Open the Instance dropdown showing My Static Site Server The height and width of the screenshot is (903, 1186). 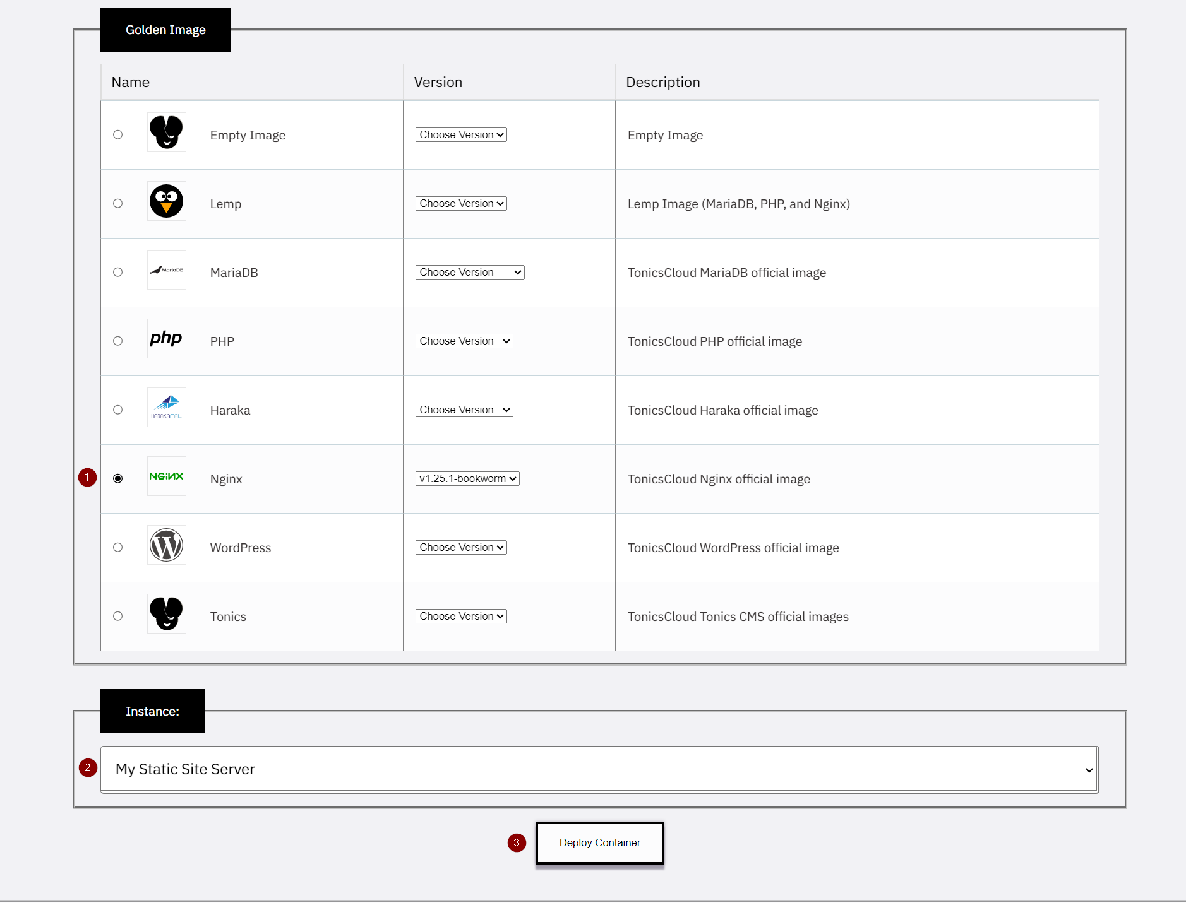[599, 769]
